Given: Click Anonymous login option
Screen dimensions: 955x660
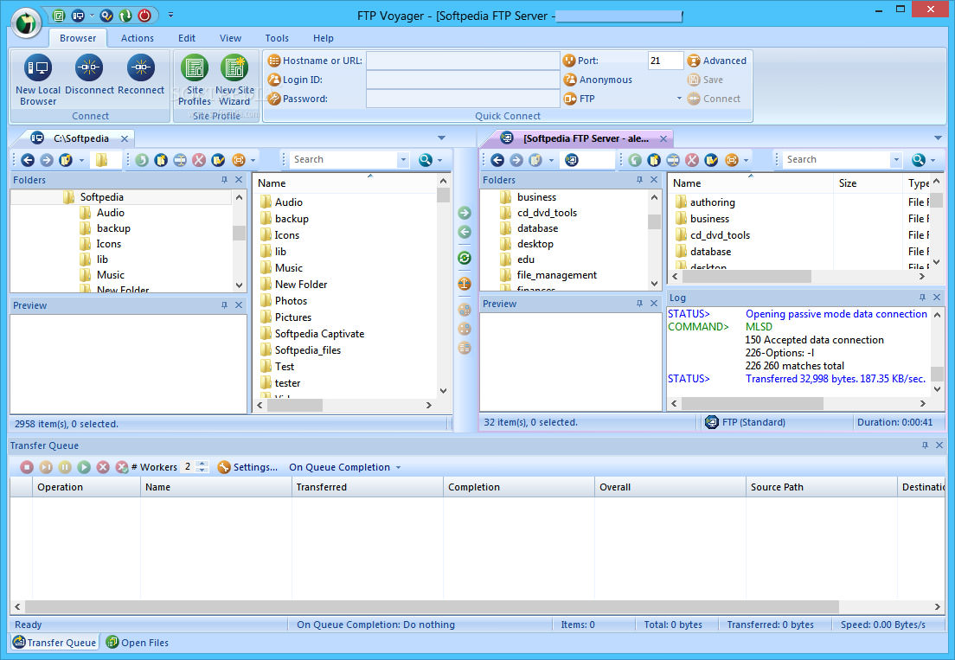Looking at the screenshot, I should (x=598, y=80).
